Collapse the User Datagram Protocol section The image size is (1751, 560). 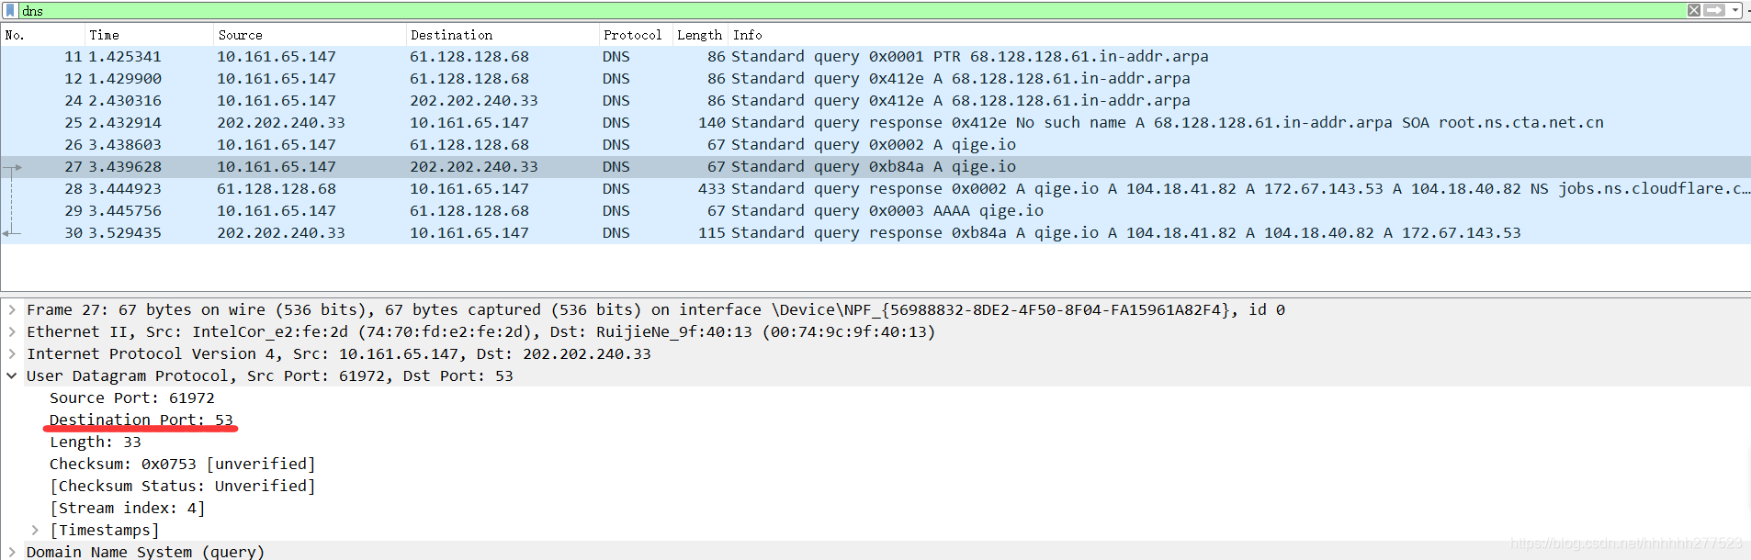coord(12,376)
